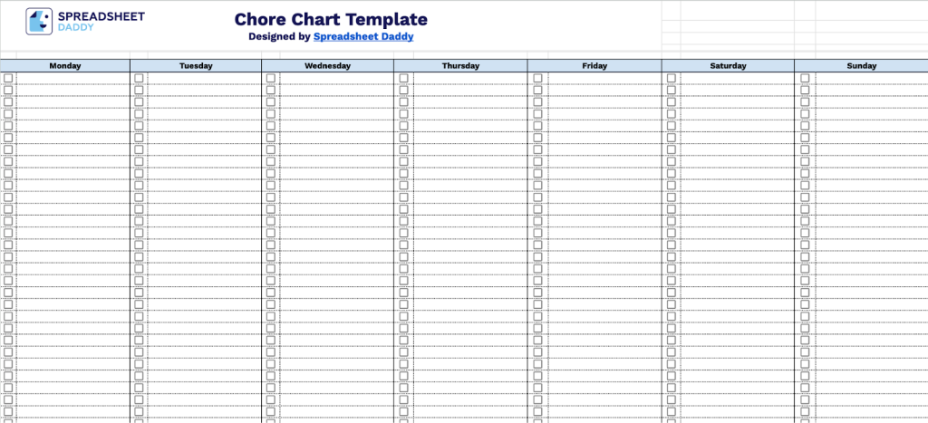Viewport: 928px width, 423px height.
Task: Open the Spreadsheet Daddy hyperlink
Action: point(362,37)
